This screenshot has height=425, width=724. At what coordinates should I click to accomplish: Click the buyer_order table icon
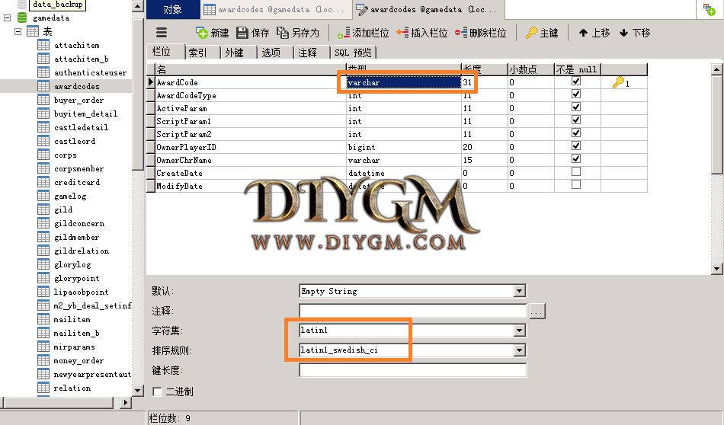point(43,100)
